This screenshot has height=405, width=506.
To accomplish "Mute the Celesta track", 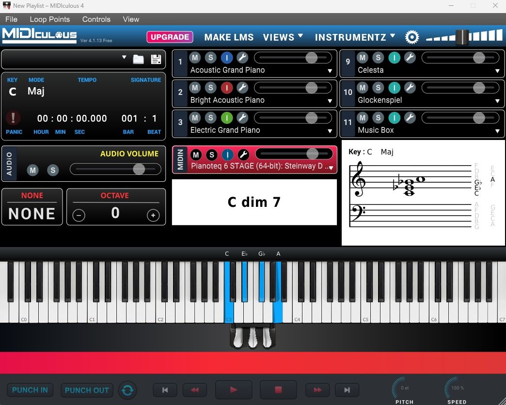I will [x=363, y=58].
